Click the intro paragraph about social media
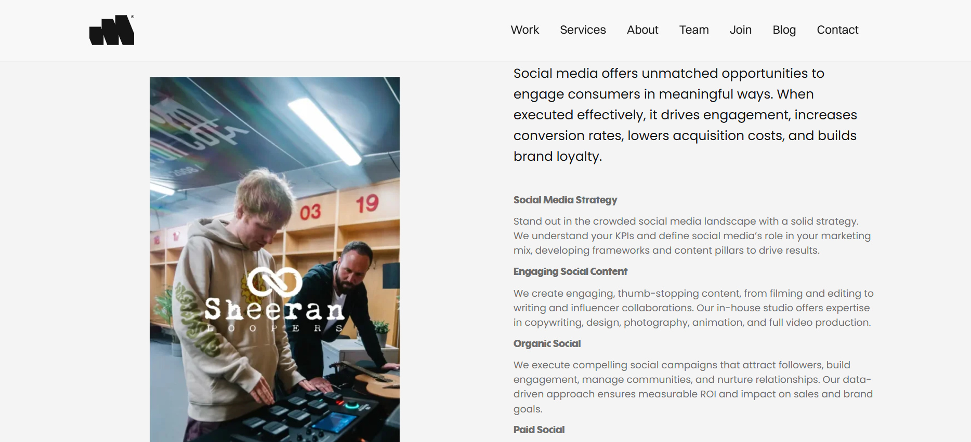Viewport: 971px width, 442px height. coord(685,115)
